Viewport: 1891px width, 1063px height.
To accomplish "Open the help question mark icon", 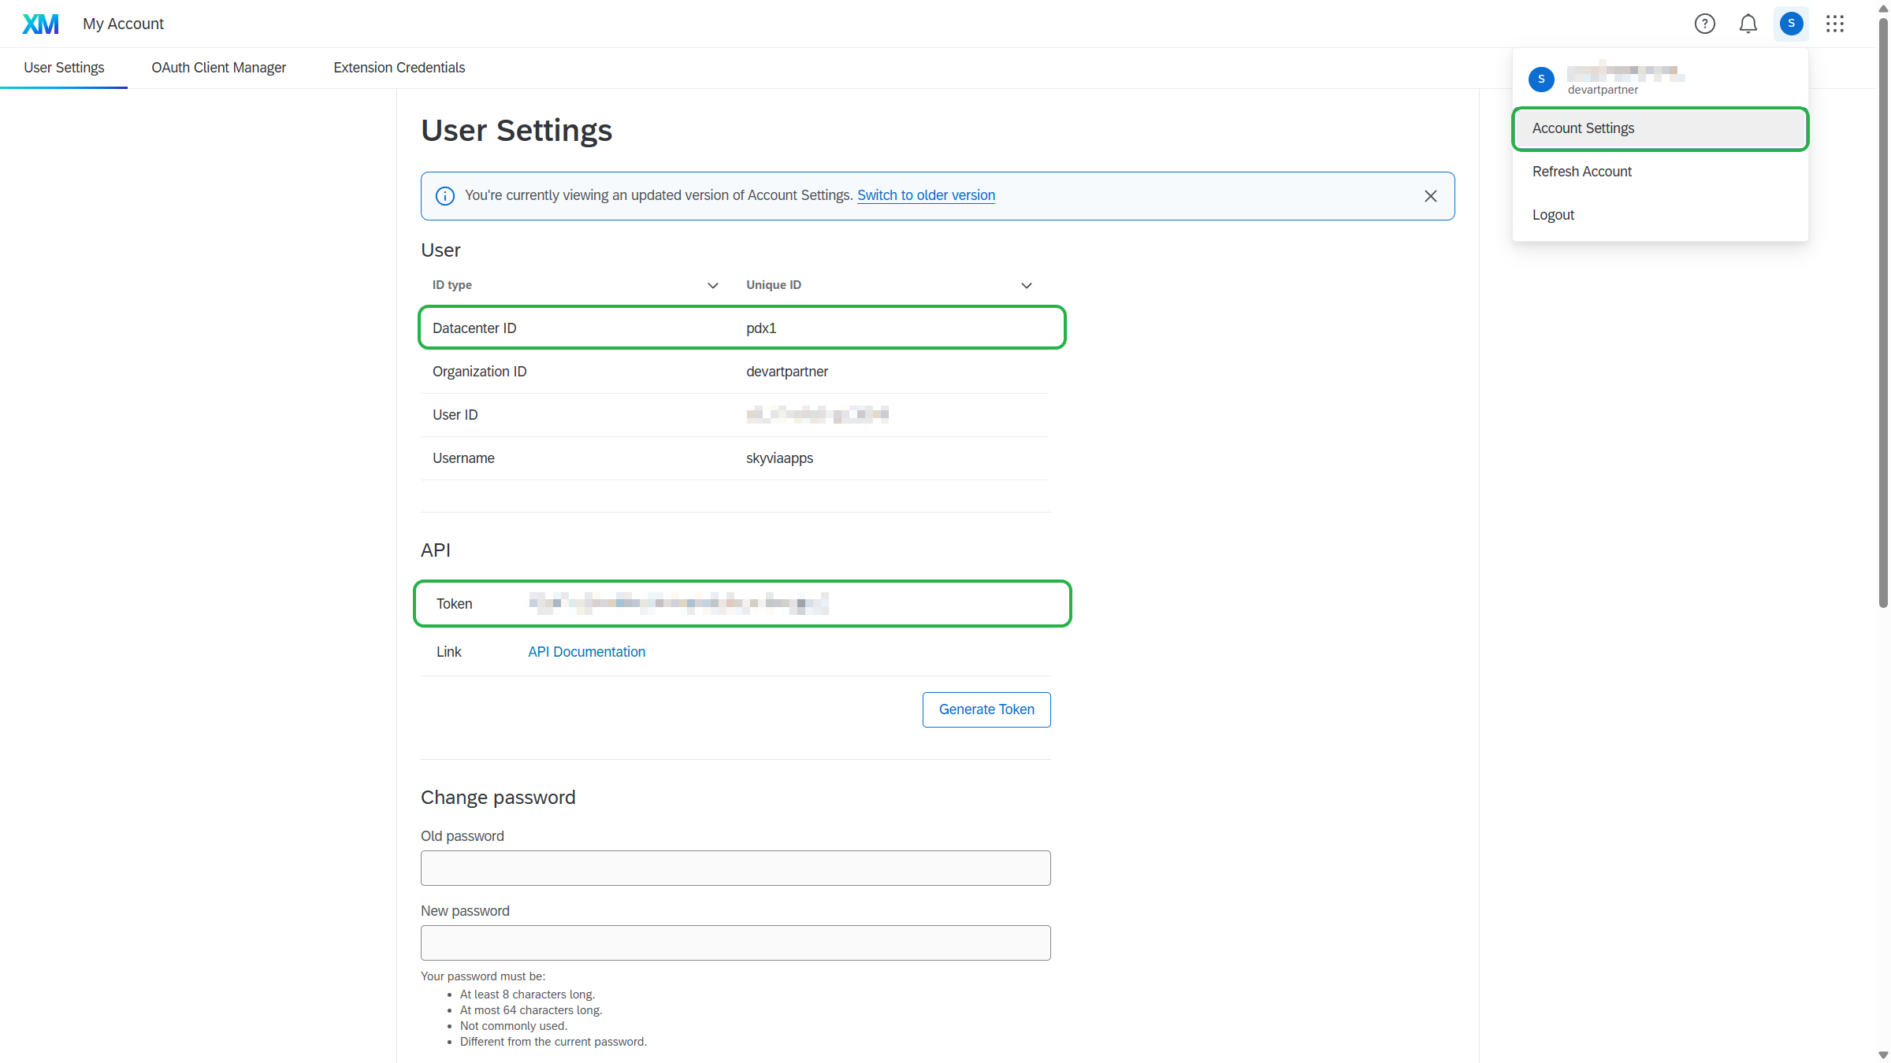I will (1704, 24).
